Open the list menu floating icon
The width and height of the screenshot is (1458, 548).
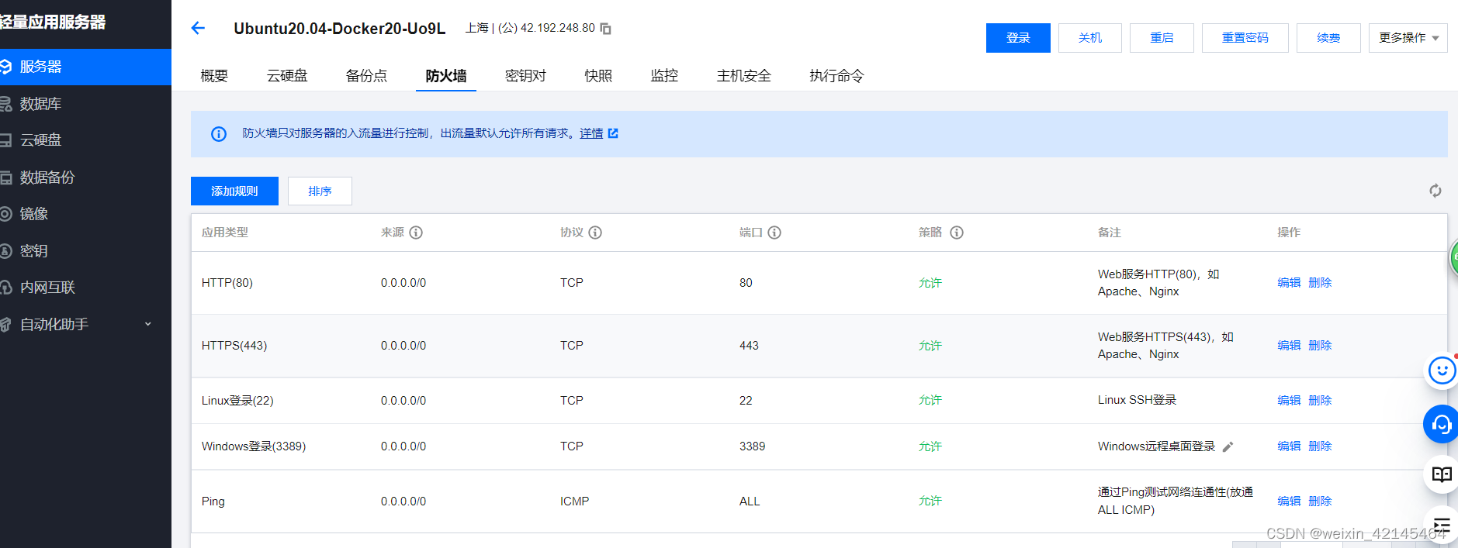(x=1442, y=525)
